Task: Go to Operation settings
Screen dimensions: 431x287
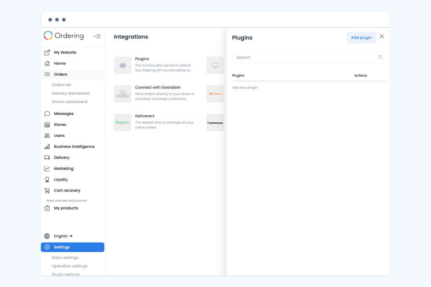Action: coord(69,266)
